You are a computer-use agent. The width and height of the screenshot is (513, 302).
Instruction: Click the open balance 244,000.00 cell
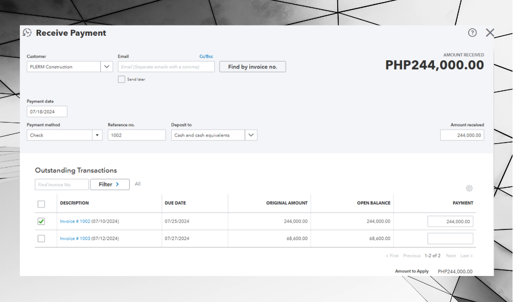click(379, 221)
